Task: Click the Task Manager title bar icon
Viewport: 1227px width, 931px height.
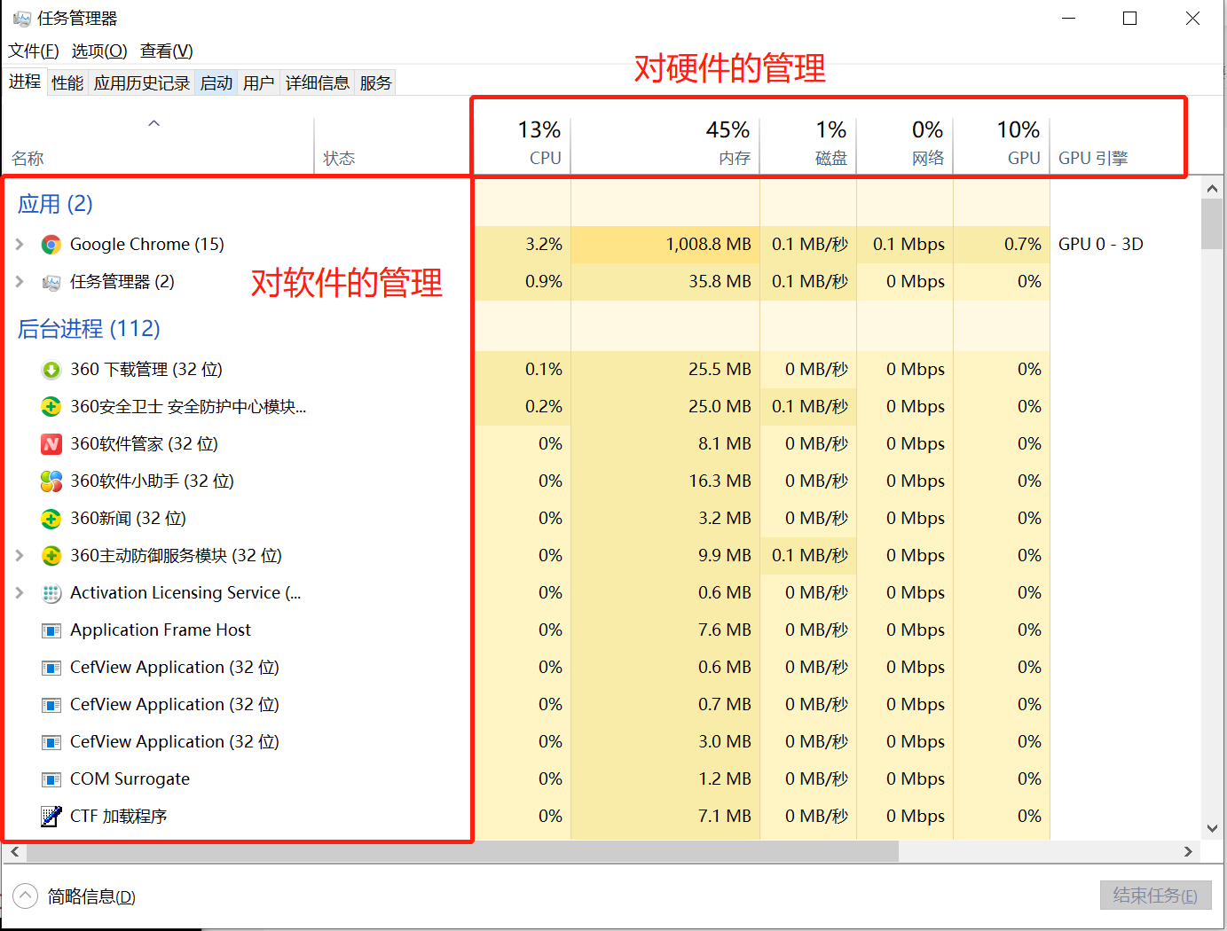Action: (22, 19)
